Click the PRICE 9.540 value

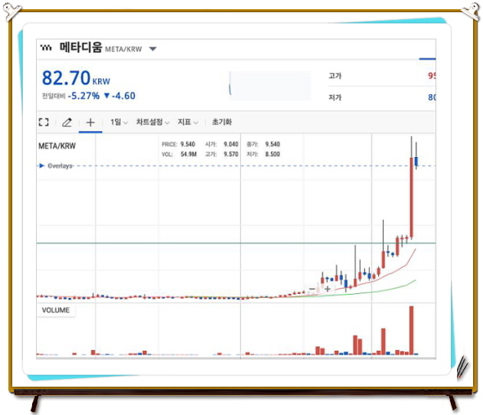(x=188, y=144)
